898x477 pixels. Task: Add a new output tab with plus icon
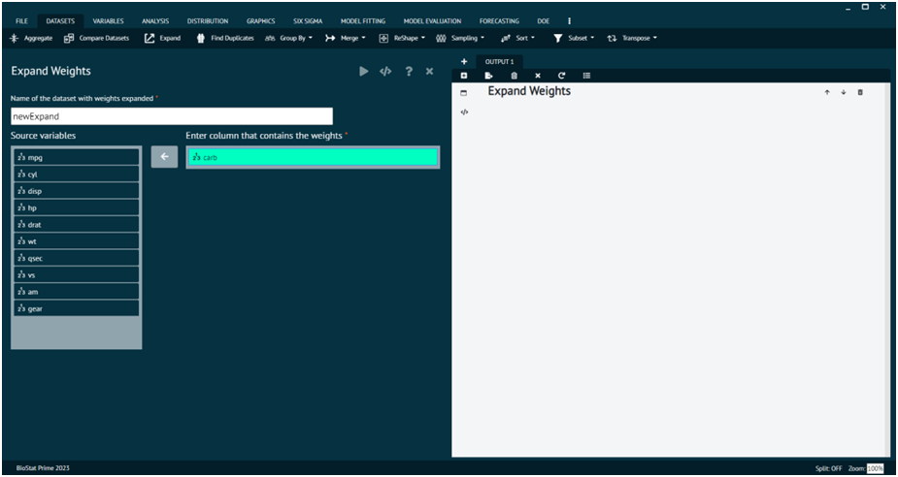[464, 61]
